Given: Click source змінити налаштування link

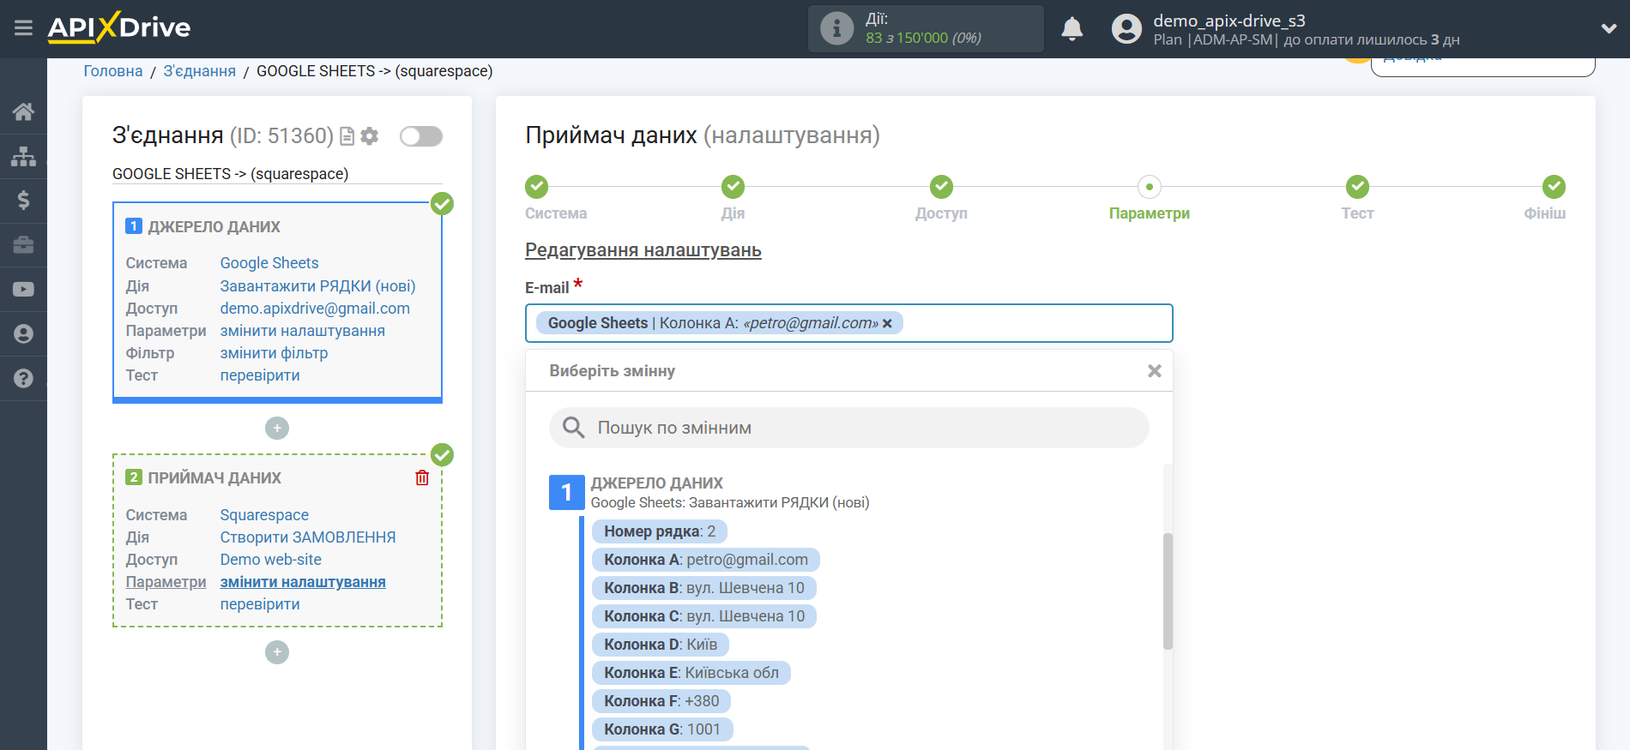Looking at the screenshot, I should click(302, 331).
